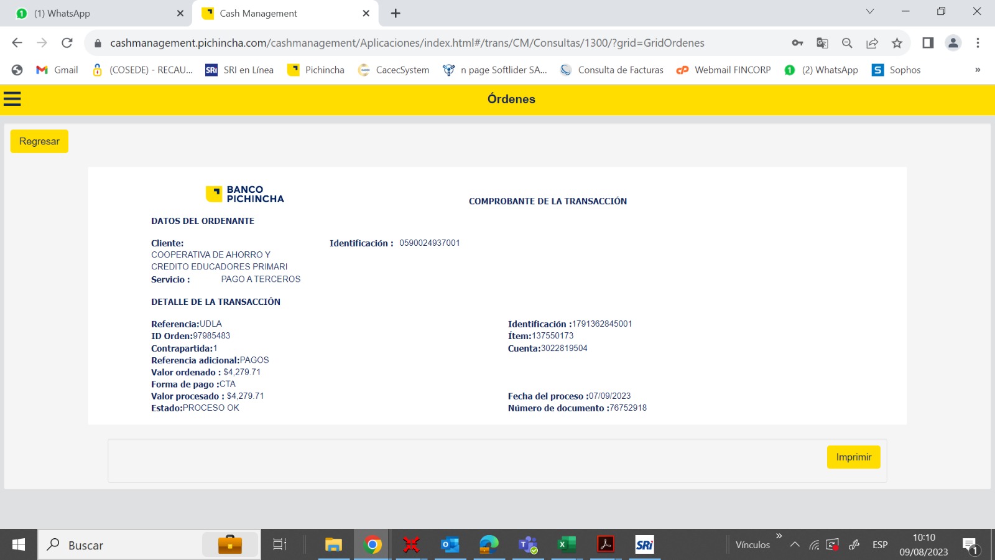Open the tab search dropdown arrow
The image size is (995, 560).
click(870, 12)
